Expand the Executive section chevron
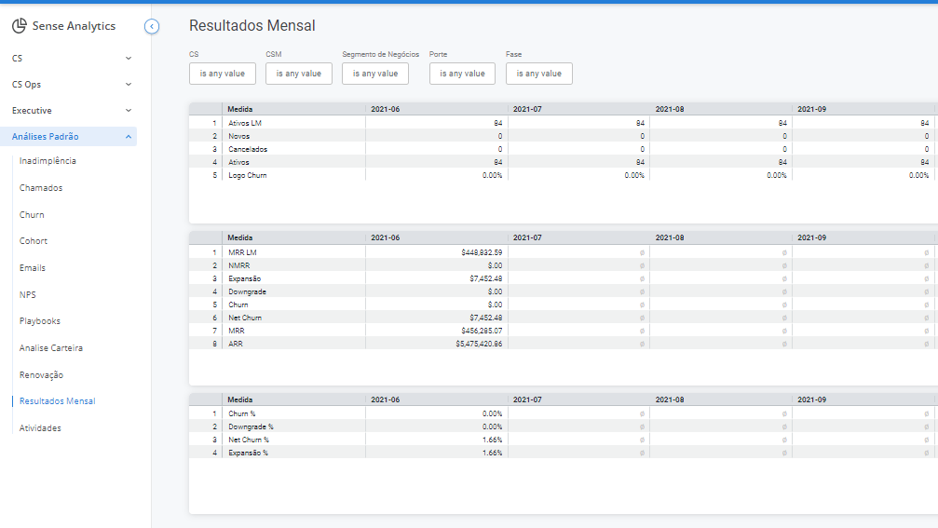Image resolution: width=938 pixels, height=528 pixels. click(128, 111)
